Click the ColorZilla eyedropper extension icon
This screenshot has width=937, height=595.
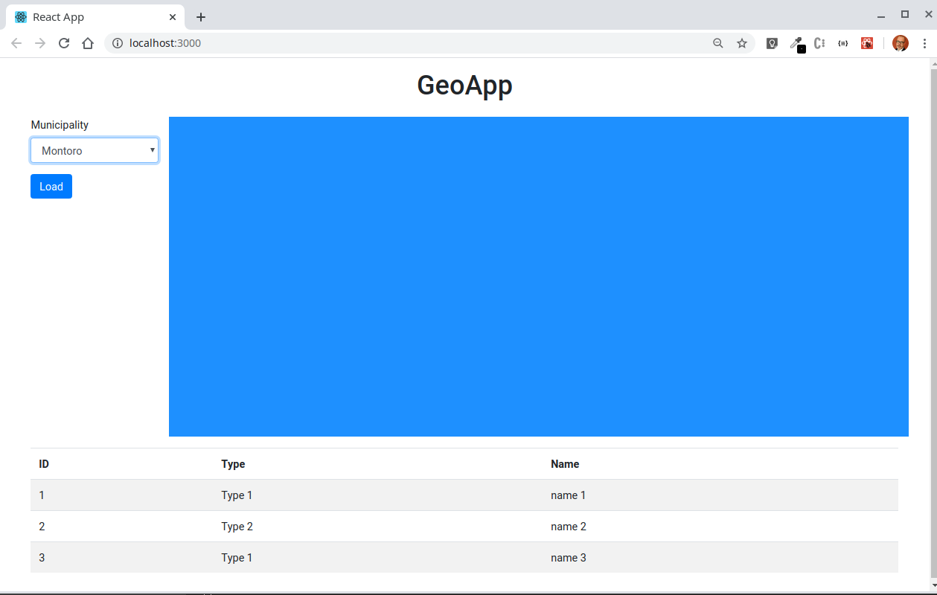[796, 42]
